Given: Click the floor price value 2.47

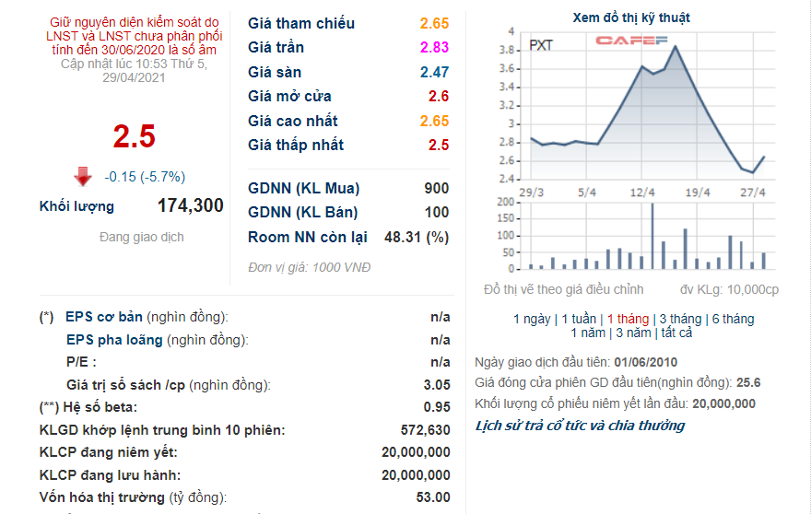Looking at the screenshot, I should [x=434, y=73].
